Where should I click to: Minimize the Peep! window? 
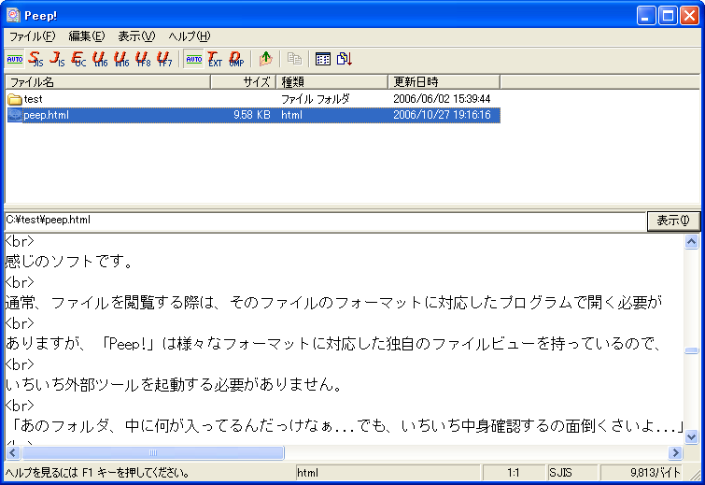(646, 16)
